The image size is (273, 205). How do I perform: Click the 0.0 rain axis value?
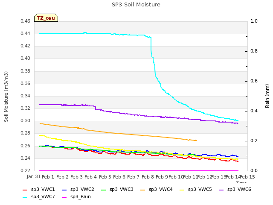pyautogui.click(x=254, y=171)
